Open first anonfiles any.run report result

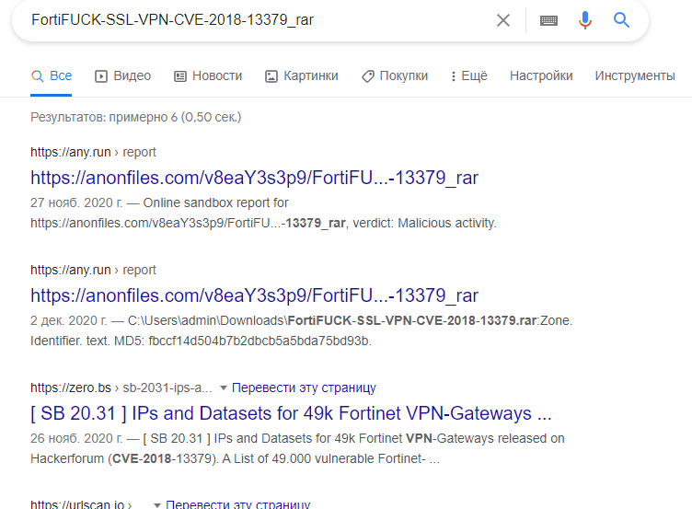click(254, 178)
